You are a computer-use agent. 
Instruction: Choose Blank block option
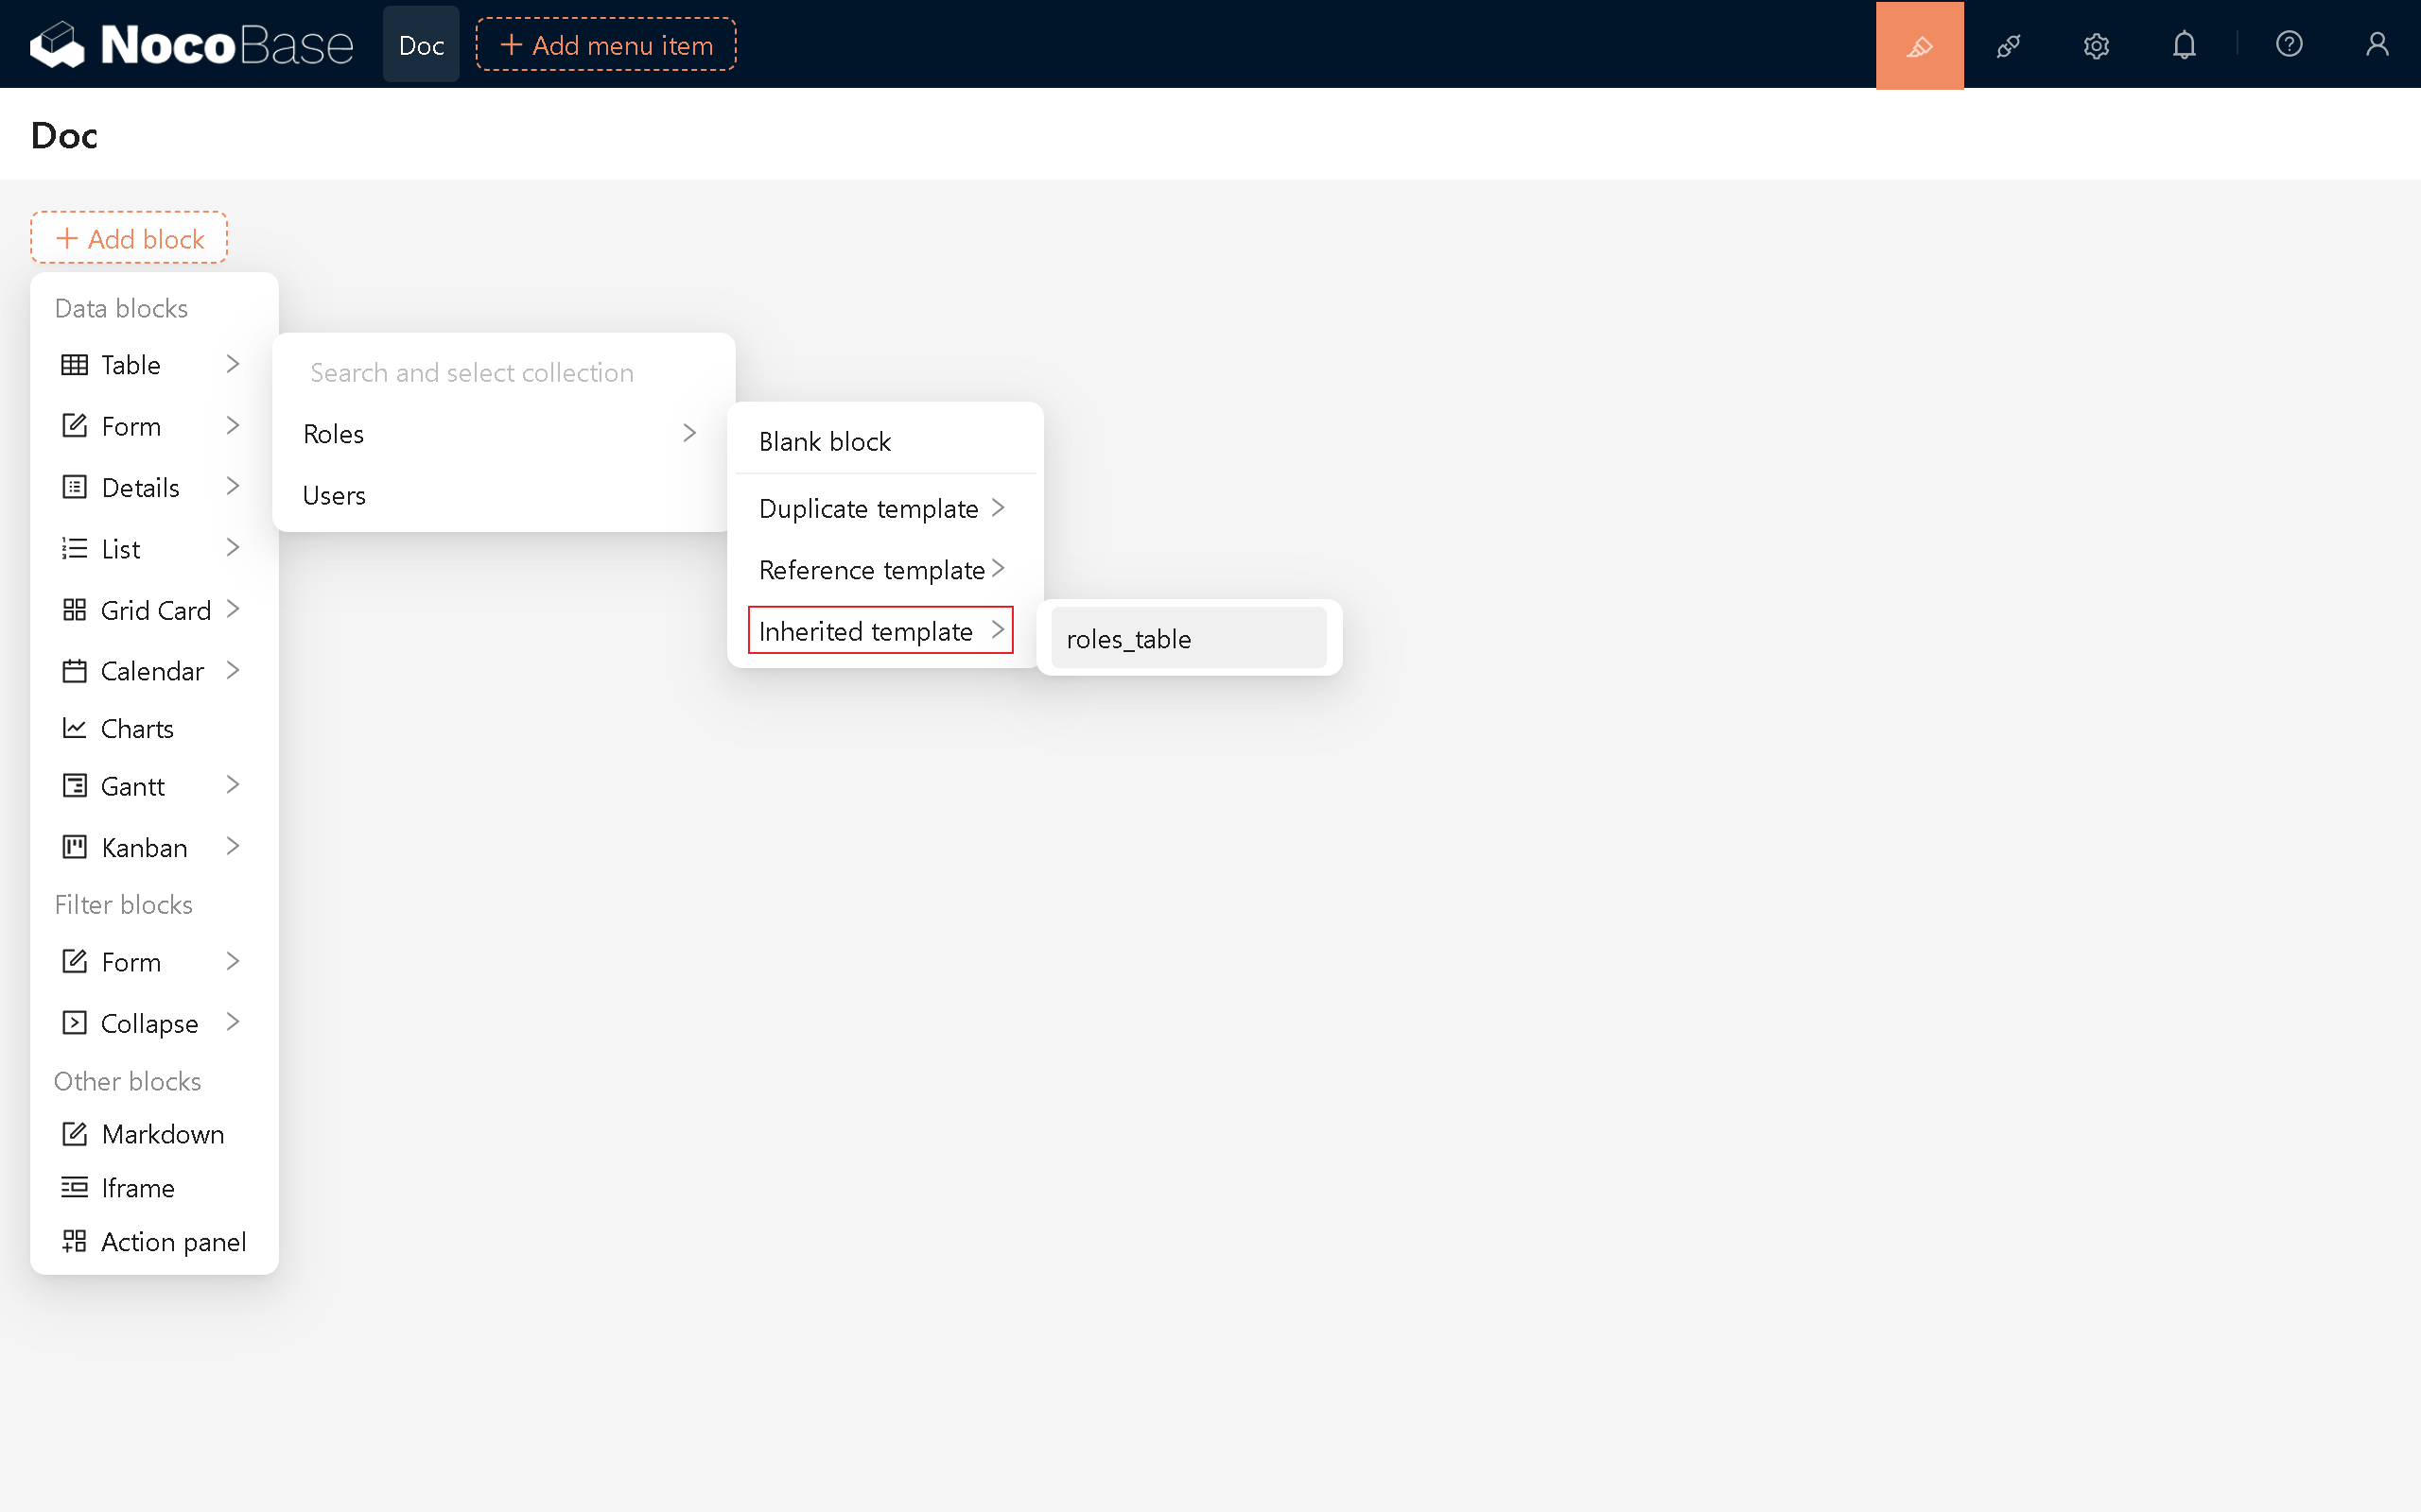pos(825,441)
